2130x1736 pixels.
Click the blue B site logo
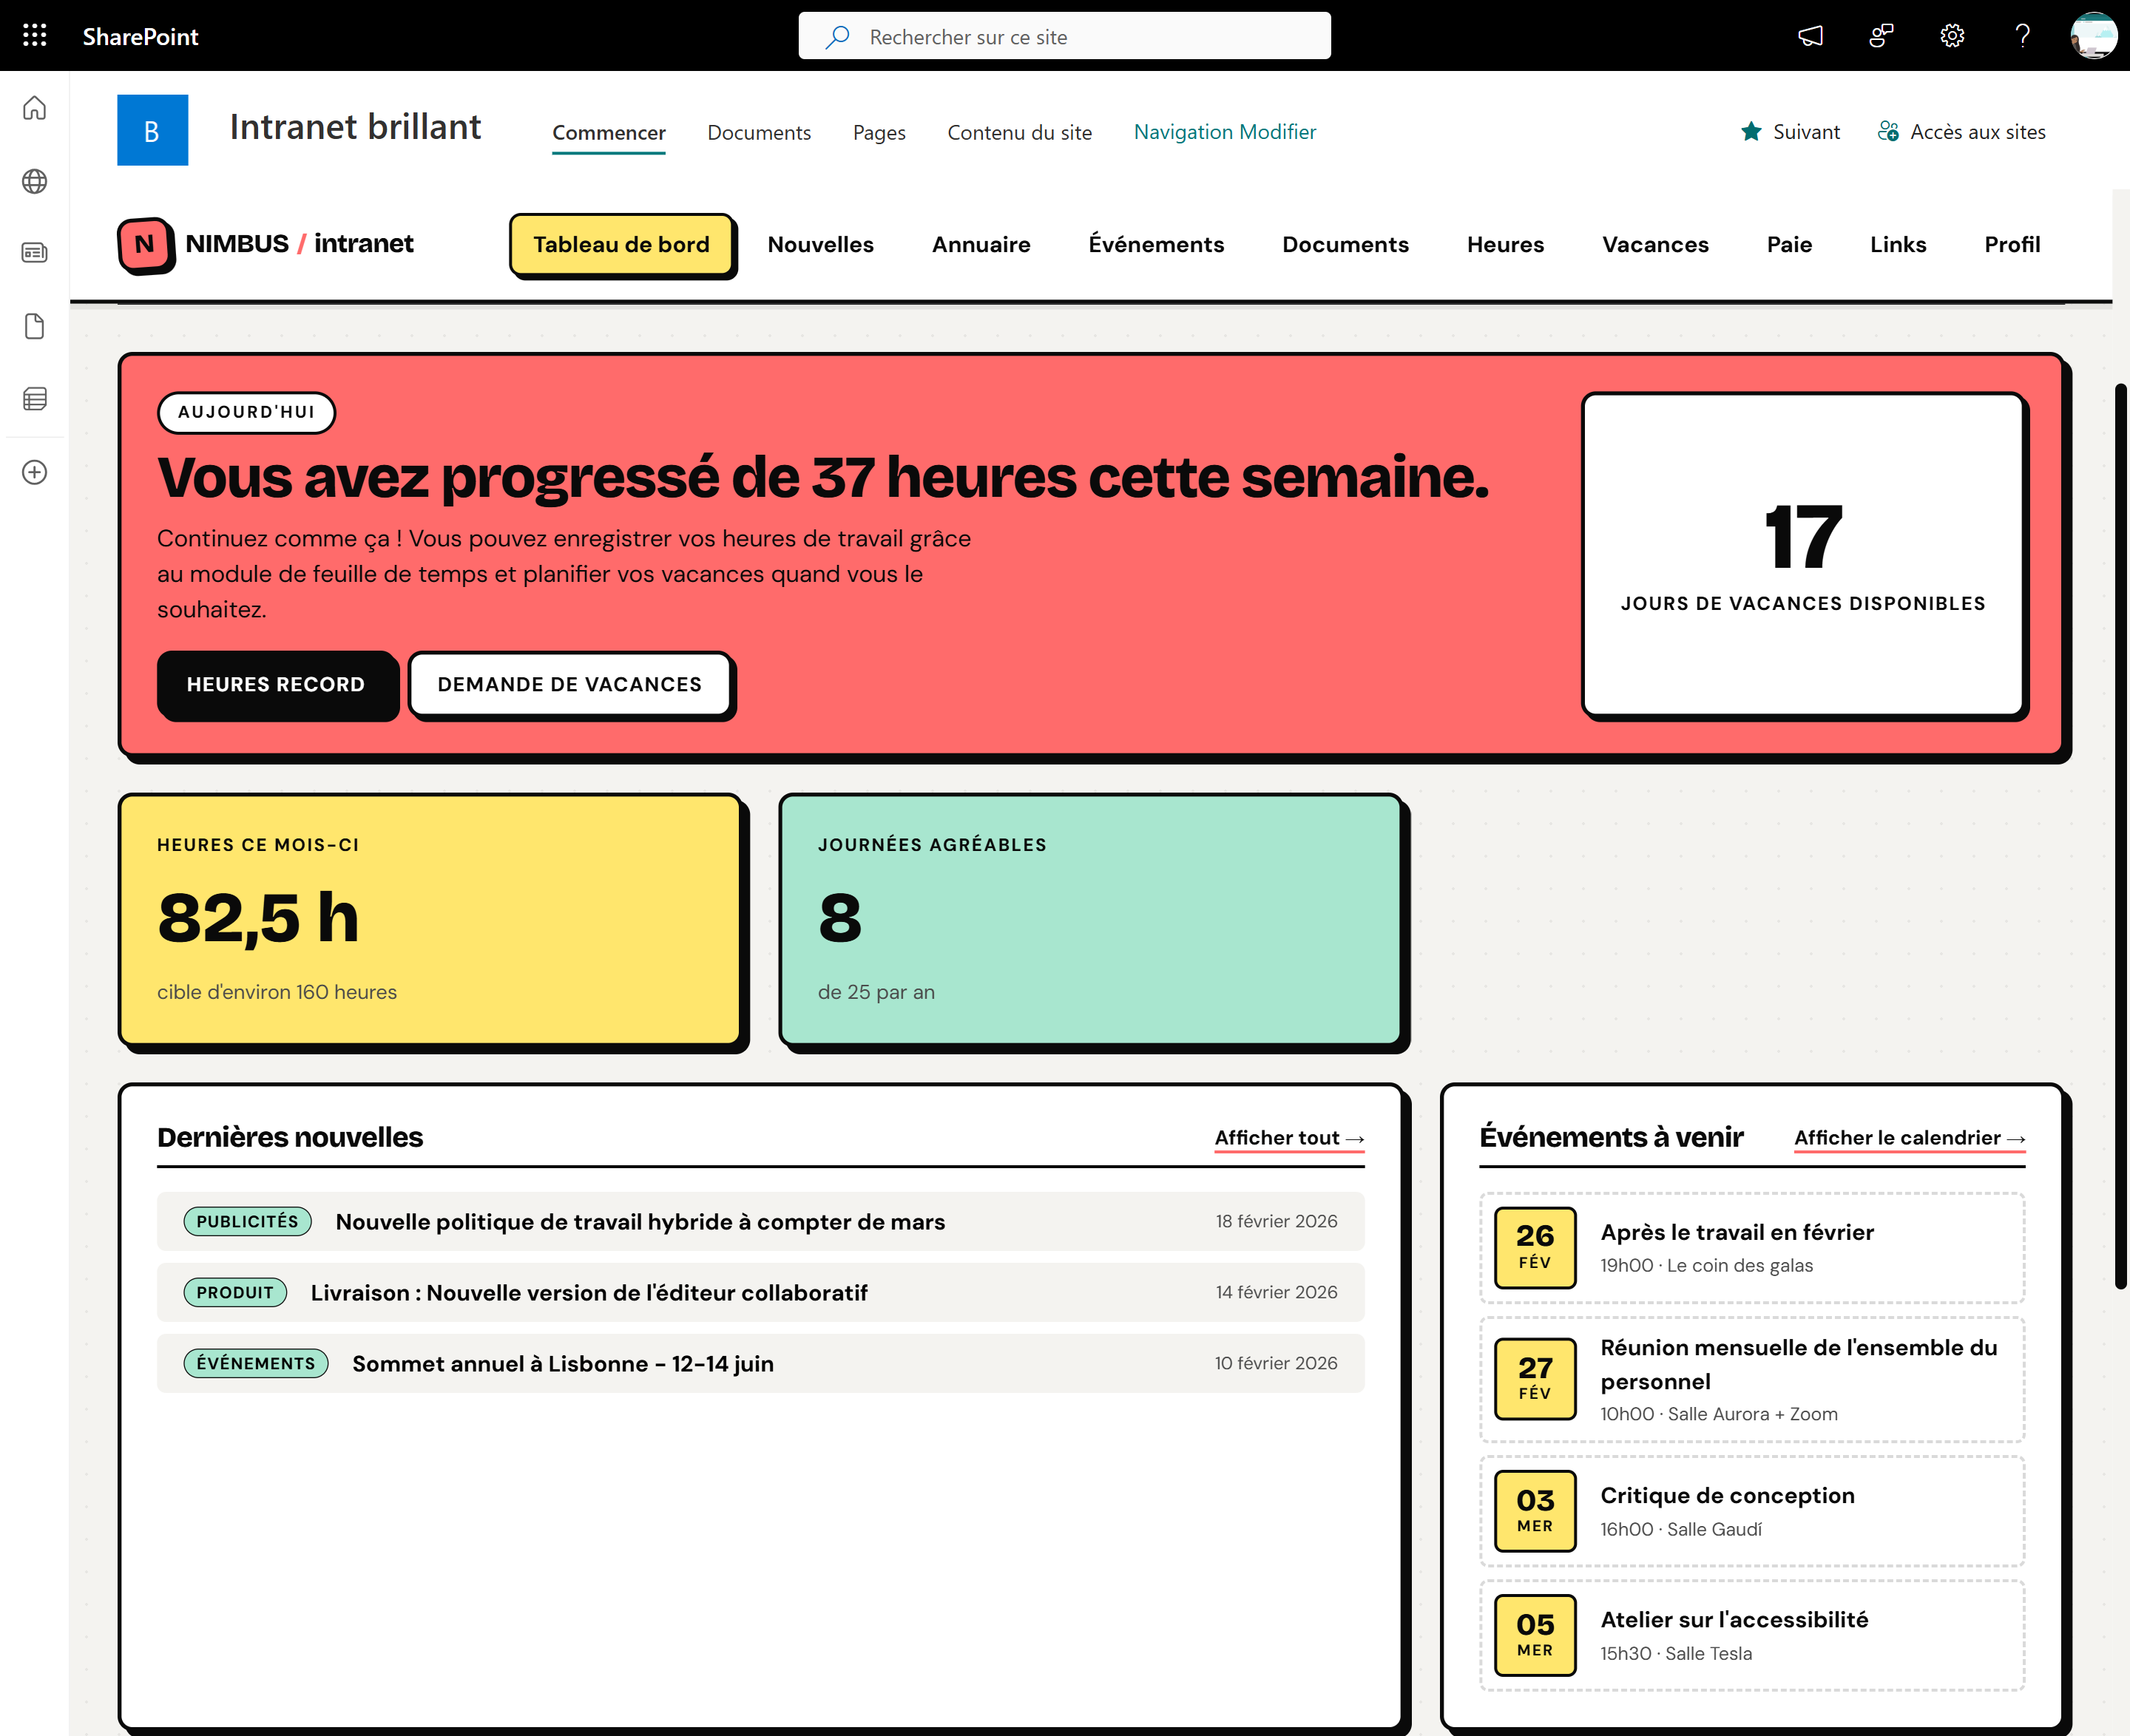coord(152,130)
